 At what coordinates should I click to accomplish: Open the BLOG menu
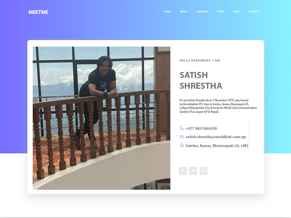coord(236,12)
